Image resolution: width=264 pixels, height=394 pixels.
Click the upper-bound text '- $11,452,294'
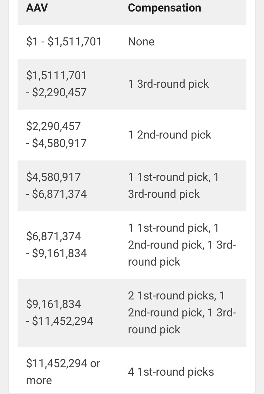59,321
